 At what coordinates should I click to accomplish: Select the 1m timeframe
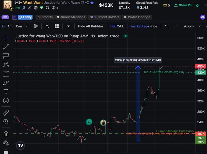tap(10, 26)
